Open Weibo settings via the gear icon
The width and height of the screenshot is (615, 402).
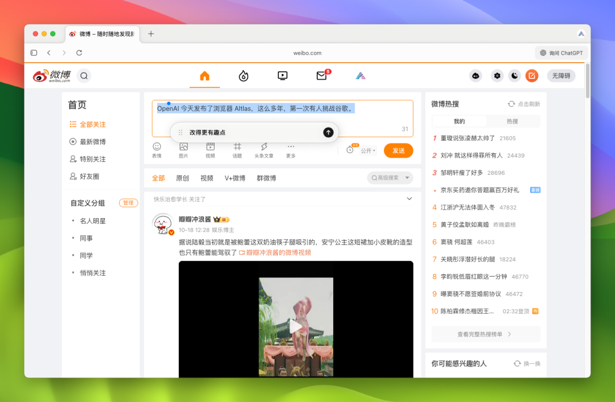497,75
